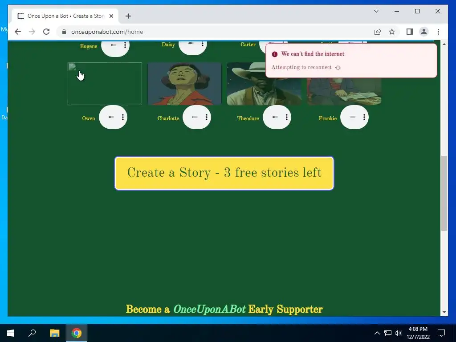Reload the page with the refresh icon
This screenshot has height=342, width=456.
[x=46, y=32]
